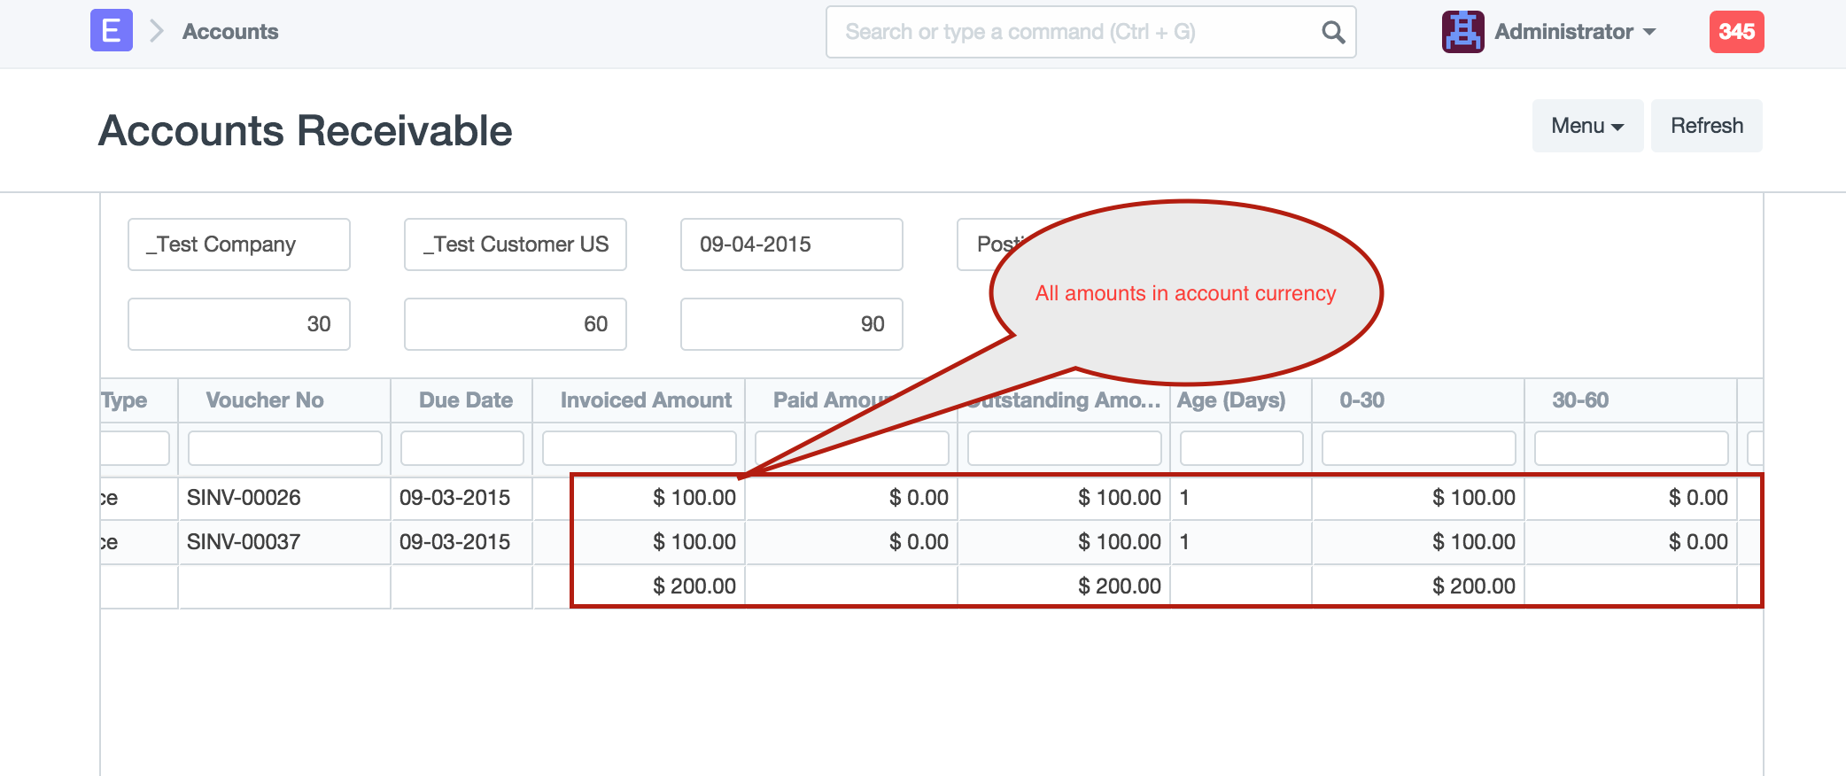Expand the Administrator user dropdown
This screenshot has height=776, width=1846.
pyautogui.click(x=1575, y=32)
